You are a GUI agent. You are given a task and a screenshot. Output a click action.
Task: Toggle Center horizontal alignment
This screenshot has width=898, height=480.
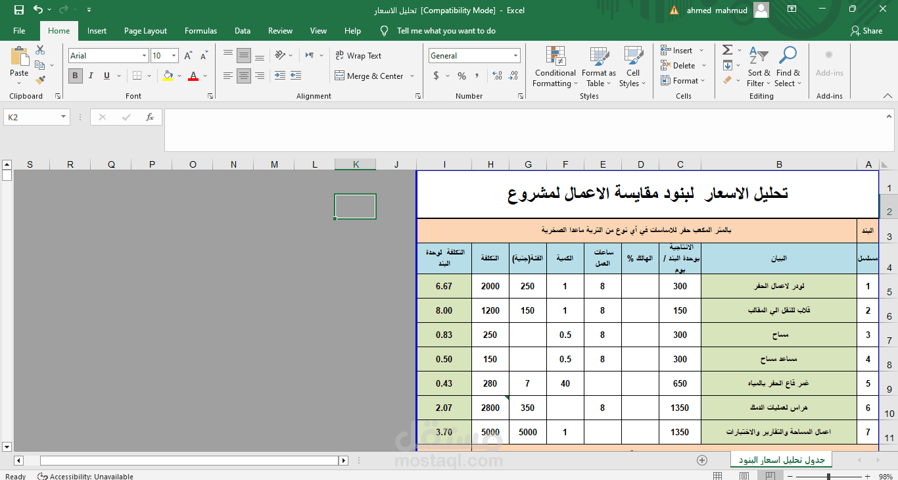tap(244, 76)
